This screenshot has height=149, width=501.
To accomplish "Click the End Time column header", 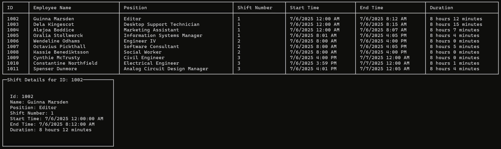I will [x=371, y=8].
